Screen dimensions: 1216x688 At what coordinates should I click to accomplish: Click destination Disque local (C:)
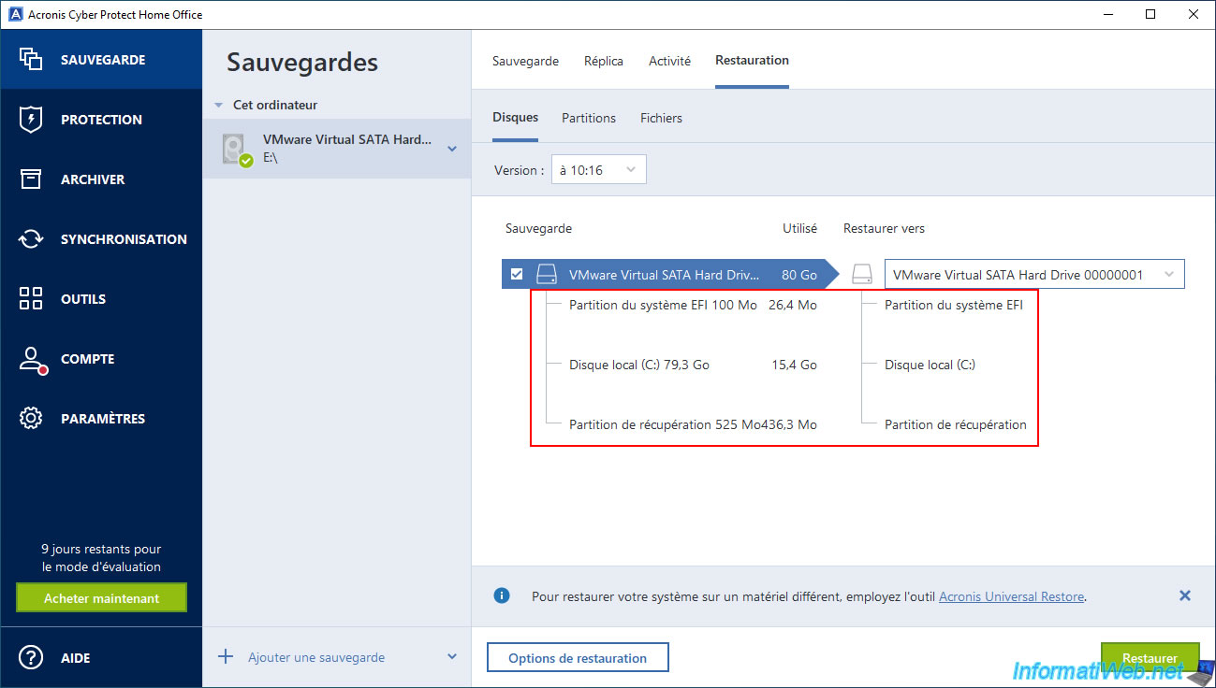pyautogui.click(x=930, y=365)
